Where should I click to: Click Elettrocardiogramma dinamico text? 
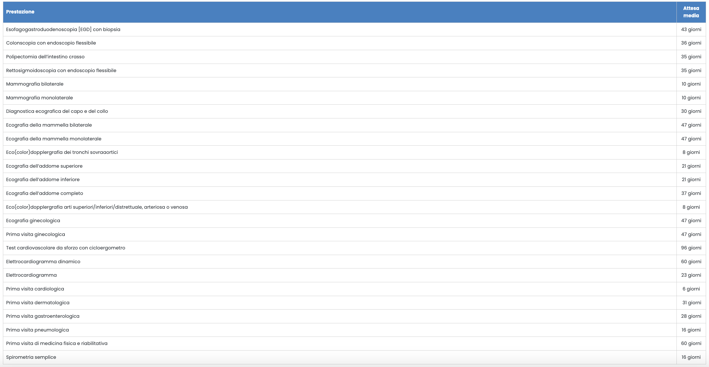click(x=43, y=261)
